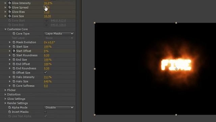Toggle the Core Softness stopwatch
The image size is (216, 122).
14,86
